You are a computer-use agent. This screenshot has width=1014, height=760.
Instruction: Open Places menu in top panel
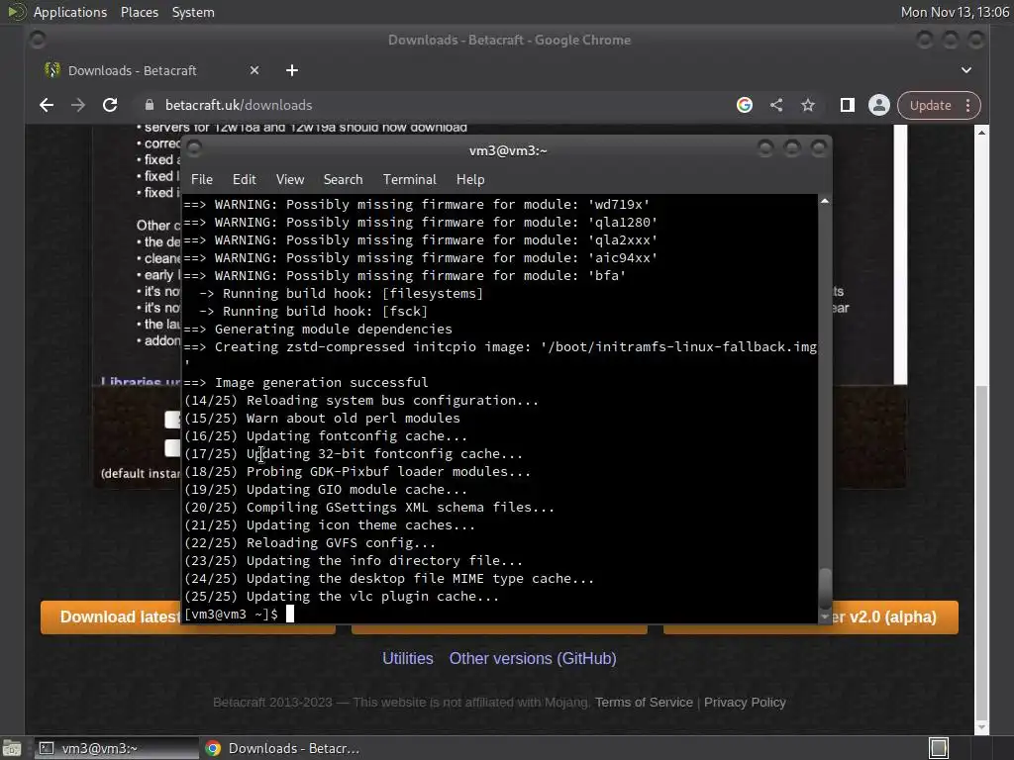(139, 12)
